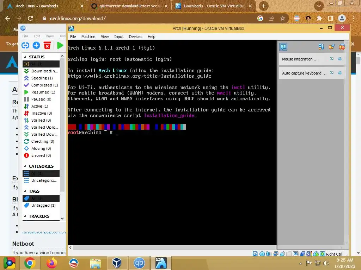Click the display indicator in VirtualBox status bar
Image resolution: width=361 pixels, height=270 pixels.
click(x=296, y=254)
